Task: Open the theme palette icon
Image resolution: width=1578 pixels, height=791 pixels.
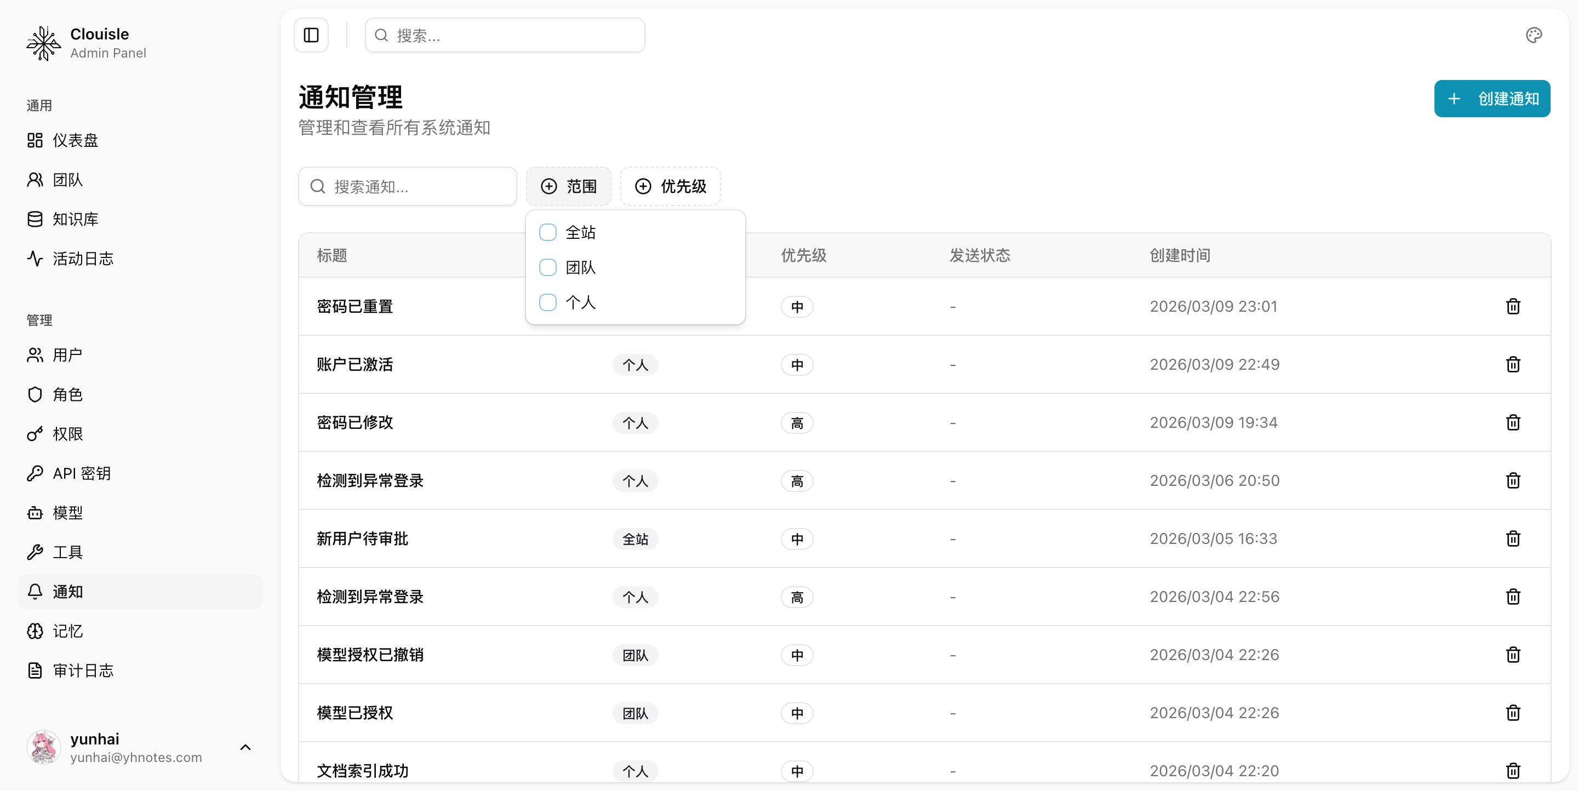Action: click(x=1533, y=36)
